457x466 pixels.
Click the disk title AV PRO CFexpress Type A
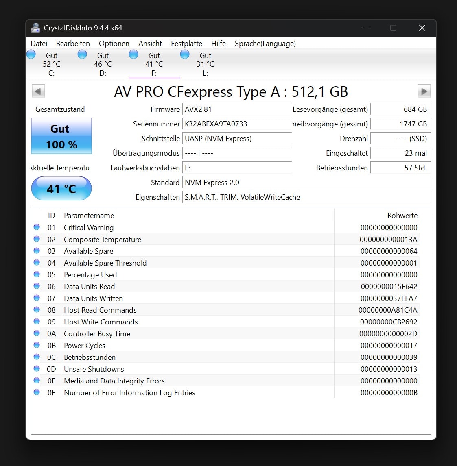coord(231,91)
